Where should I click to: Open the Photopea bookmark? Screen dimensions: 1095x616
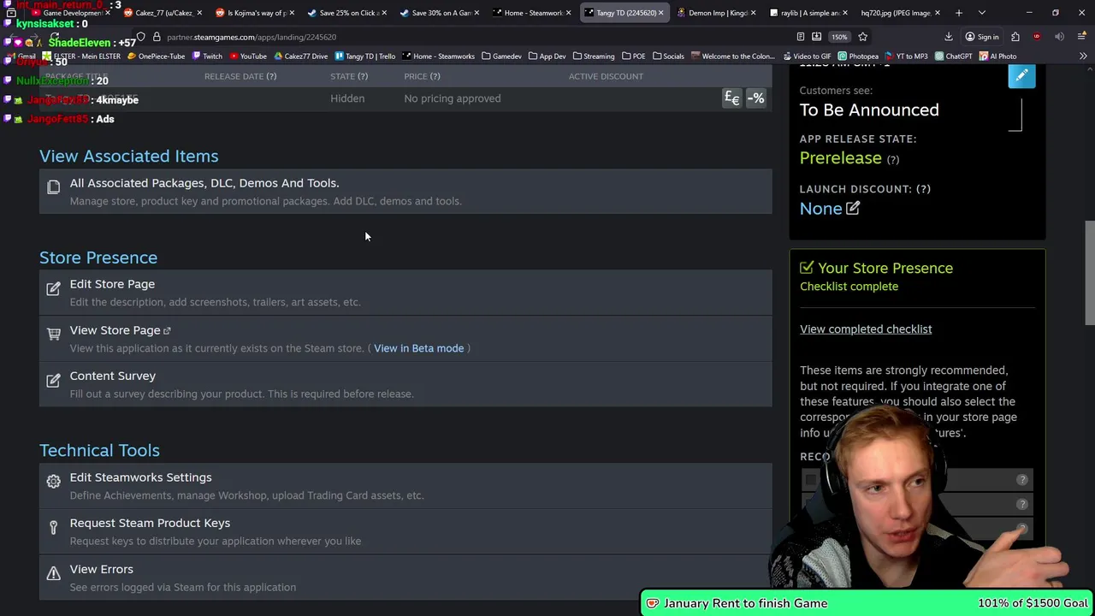coord(858,56)
